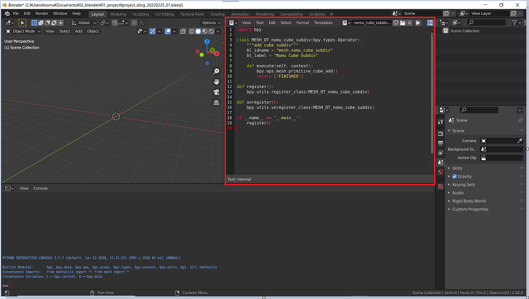529x299 pixels.
Task: Open the outliner filter dropdown
Action: coord(516,22)
